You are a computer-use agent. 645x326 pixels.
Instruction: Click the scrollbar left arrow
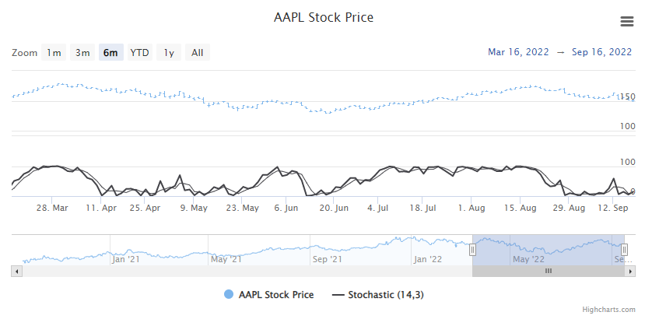click(x=17, y=271)
